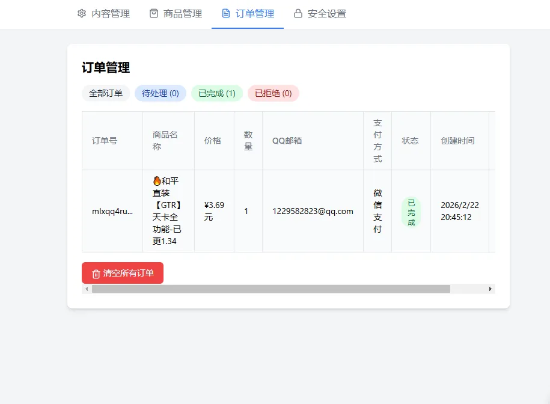Toggle the 待处理 (0) filter pill
Viewport: 550px width, 404px height.
click(x=160, y=93)
